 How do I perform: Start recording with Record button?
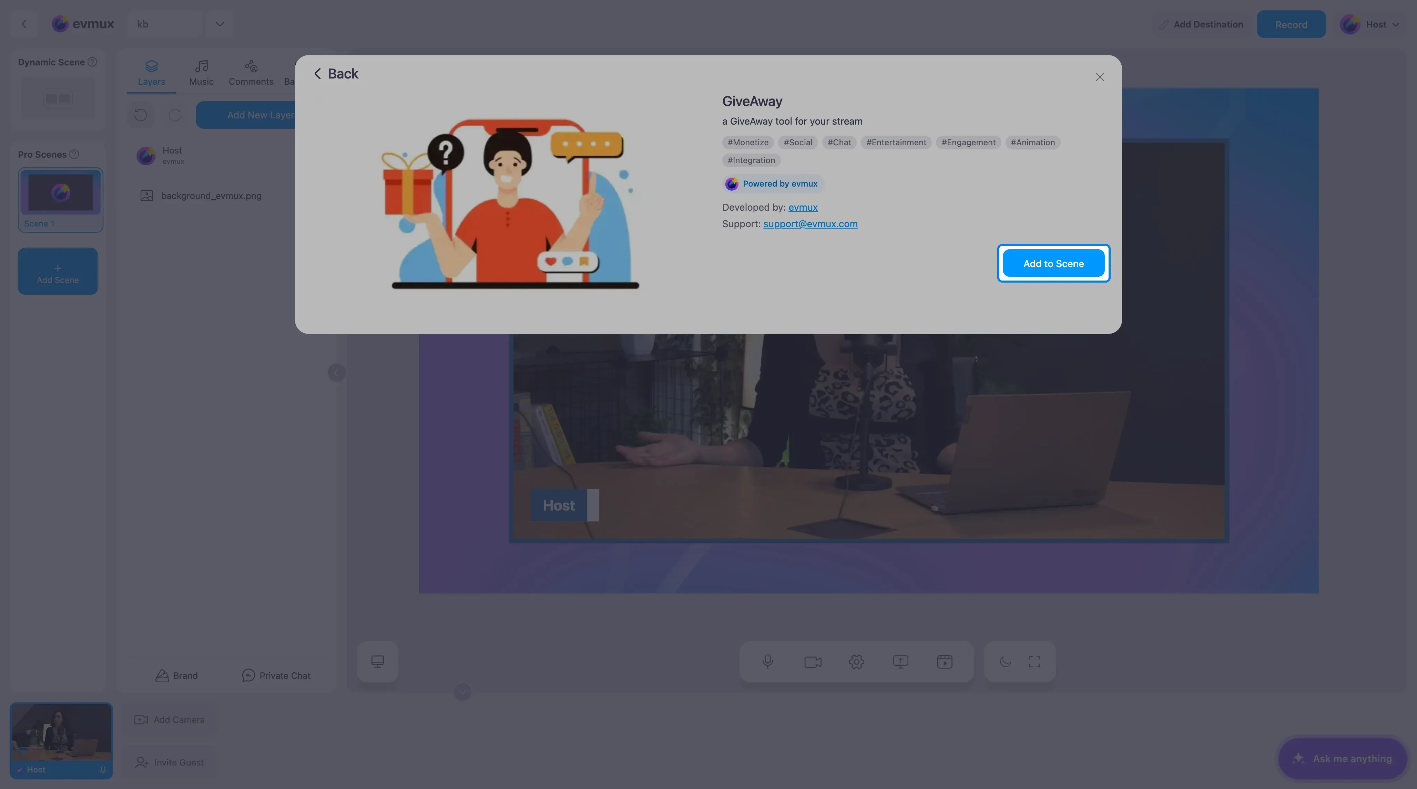pos(1291,24)
